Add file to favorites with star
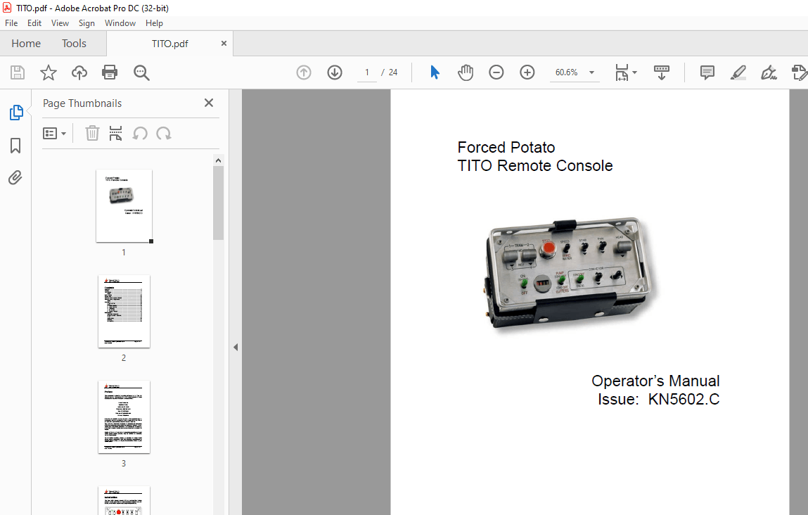 pyautogui.click(x=48, y=72)
